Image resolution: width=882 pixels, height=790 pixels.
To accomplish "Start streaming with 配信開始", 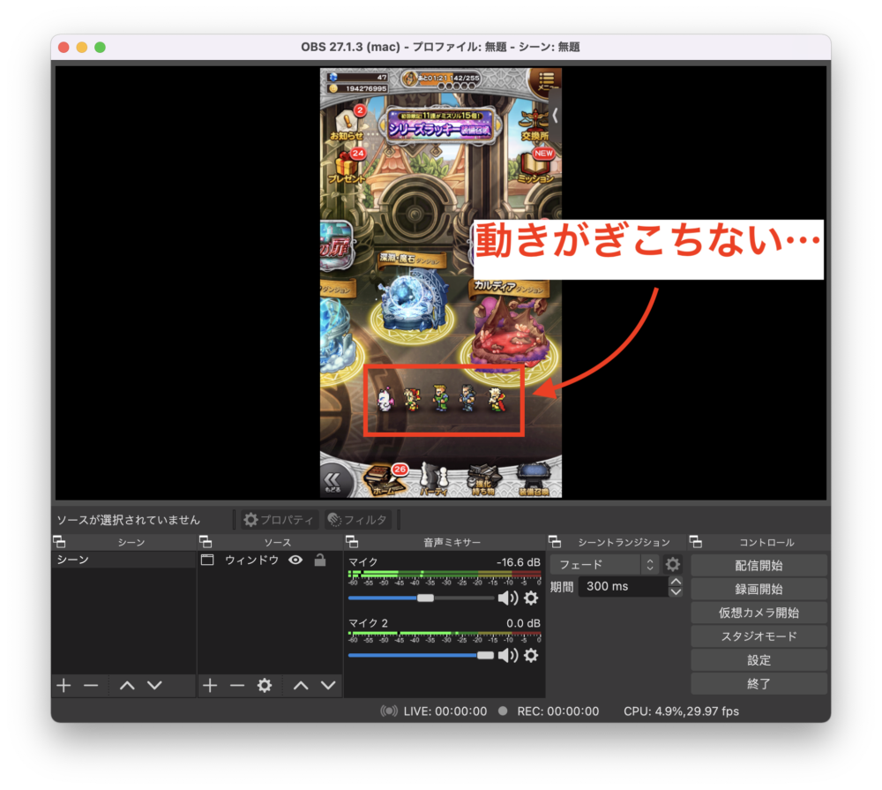I will coord(759,565).
